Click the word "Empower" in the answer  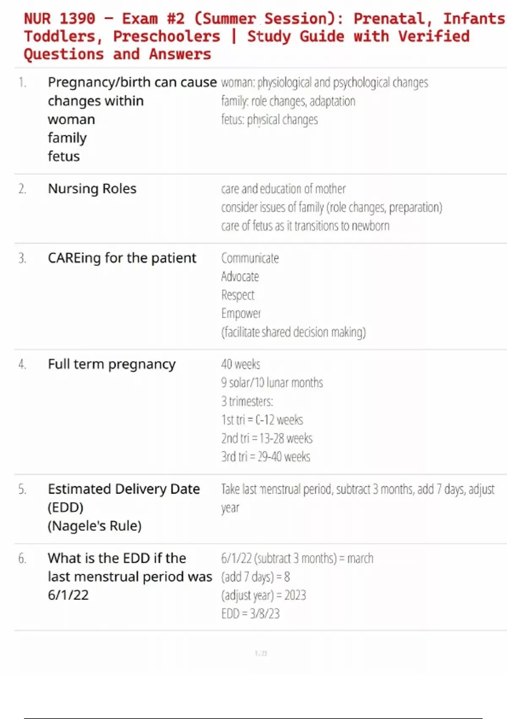[241, 313]
